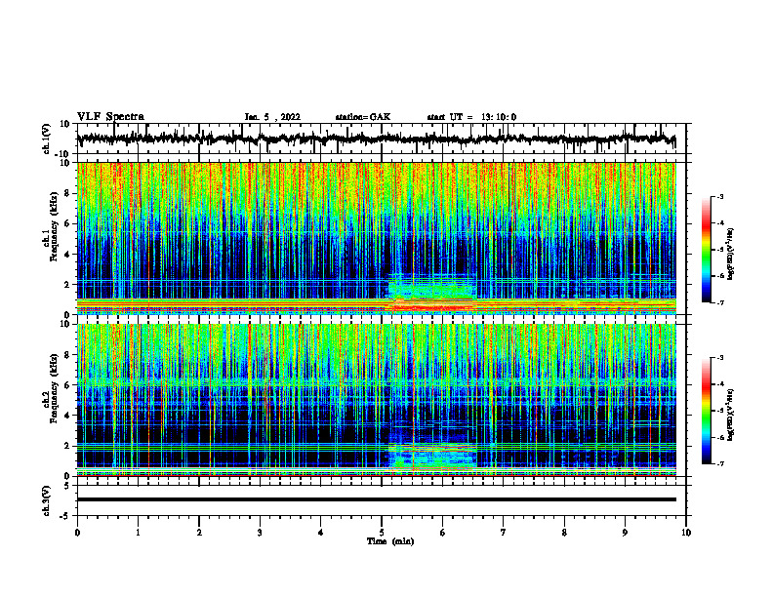Click time axis tick label "5"

[382, 533]
